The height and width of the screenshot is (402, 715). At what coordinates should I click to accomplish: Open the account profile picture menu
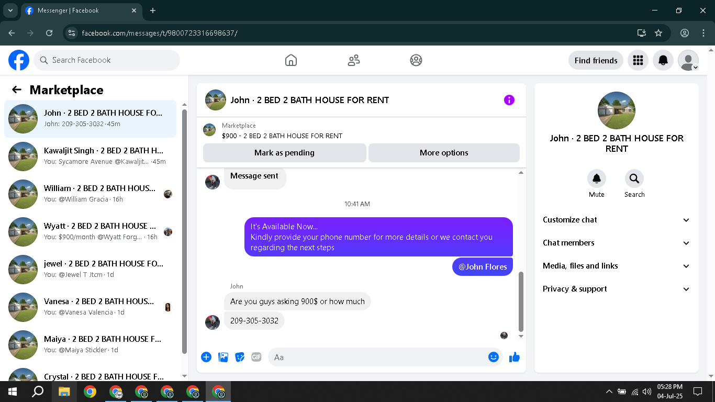pos(688,60)
